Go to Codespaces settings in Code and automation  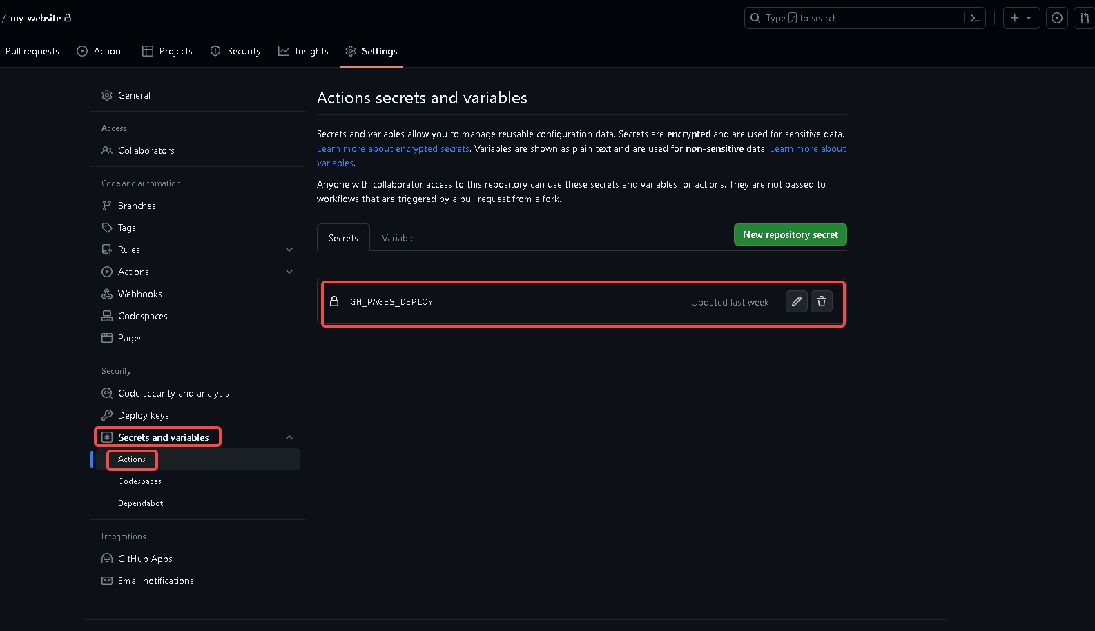(142, 316)
